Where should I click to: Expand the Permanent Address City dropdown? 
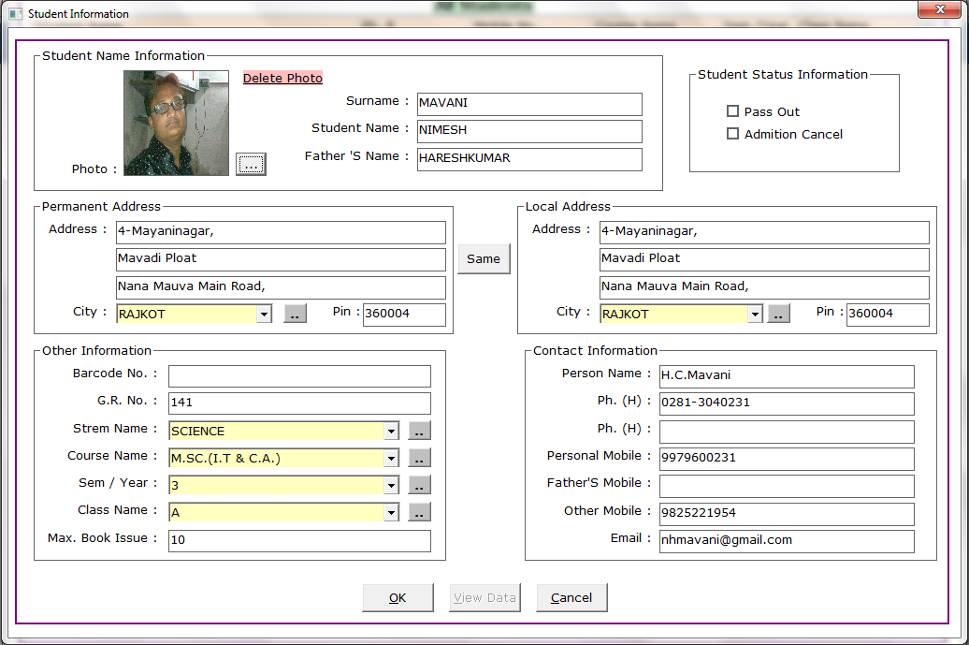(x=264, y=315)
